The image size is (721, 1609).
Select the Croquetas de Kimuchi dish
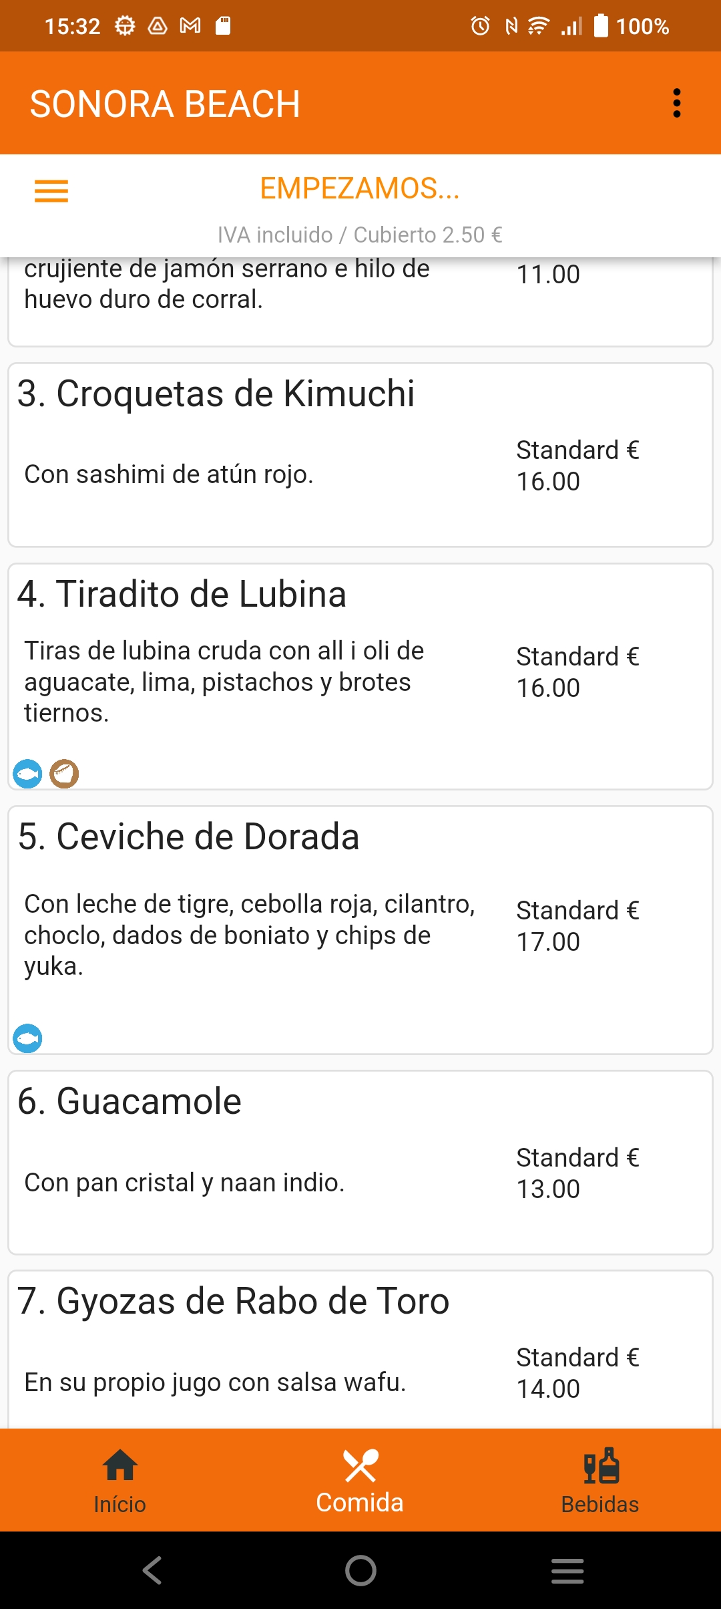[x=216, y=394]
